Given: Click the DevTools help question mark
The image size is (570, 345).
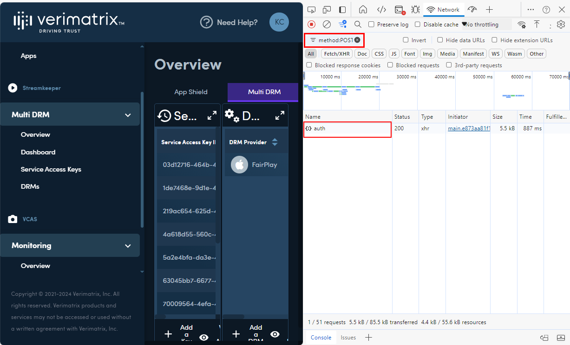Looking at the screenshot, I should [546, 9].
